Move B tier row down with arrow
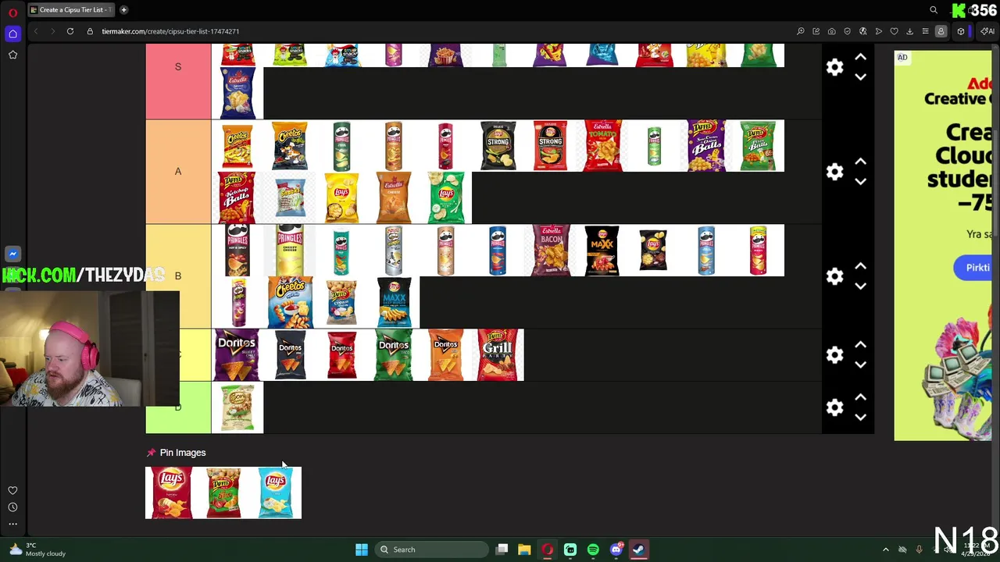The image size is (1000, 562). click(860, 286)
